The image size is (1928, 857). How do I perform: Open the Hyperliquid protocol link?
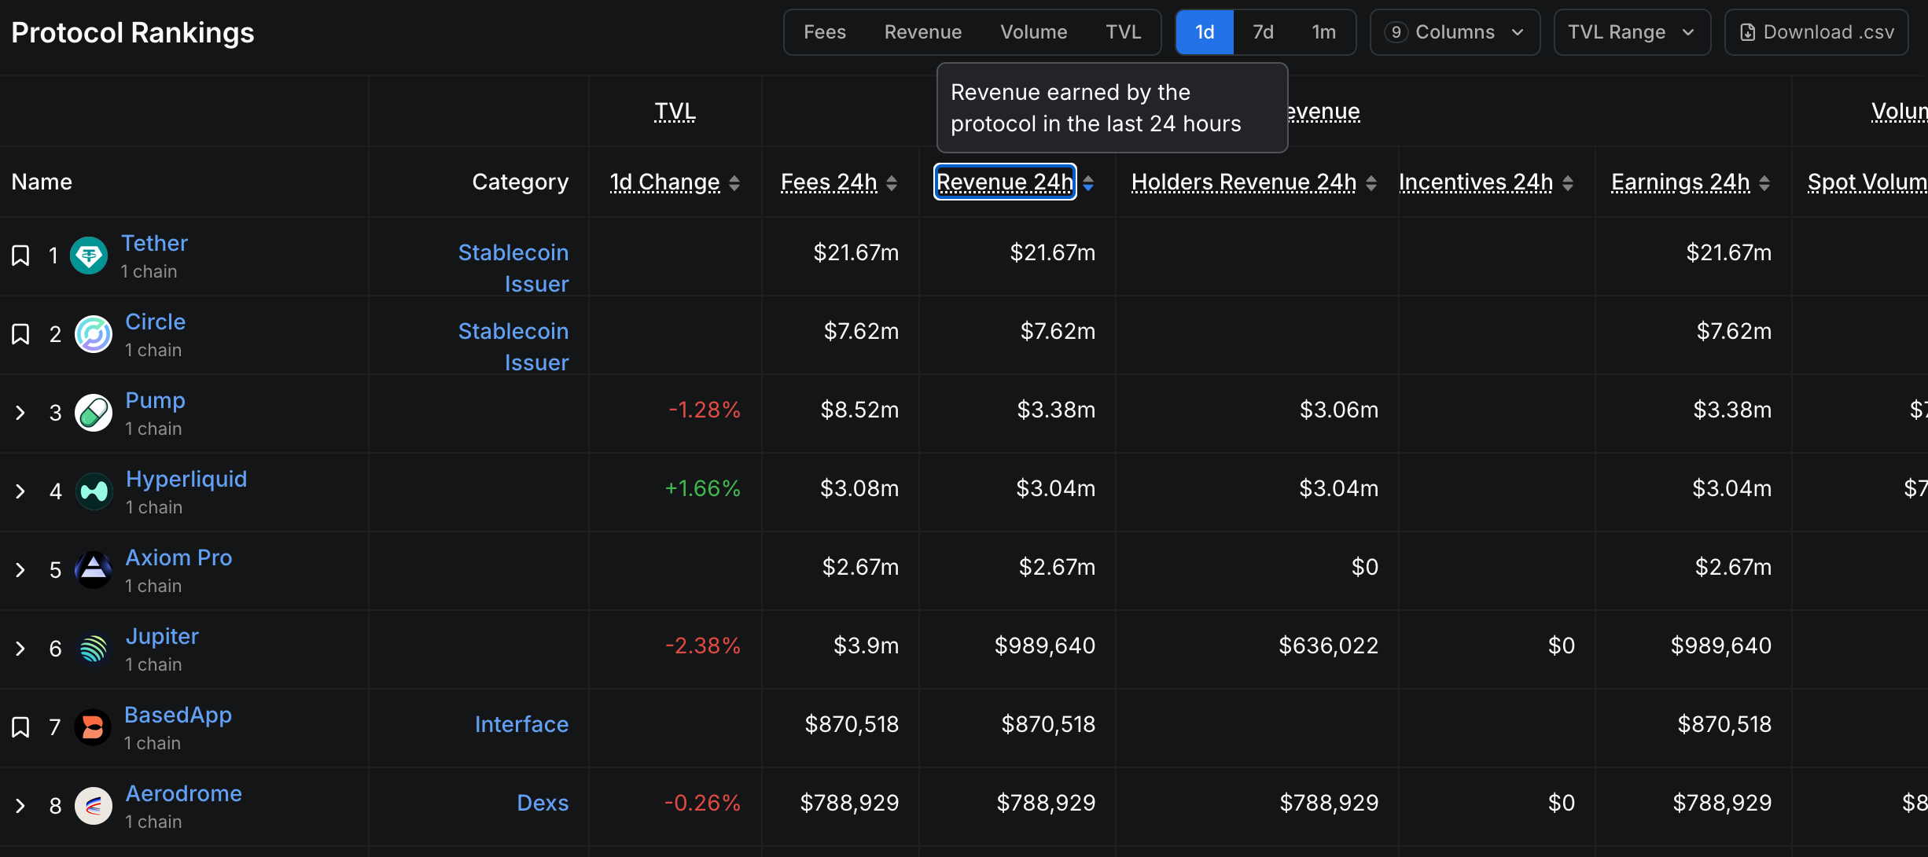click(x=186, y=479)
